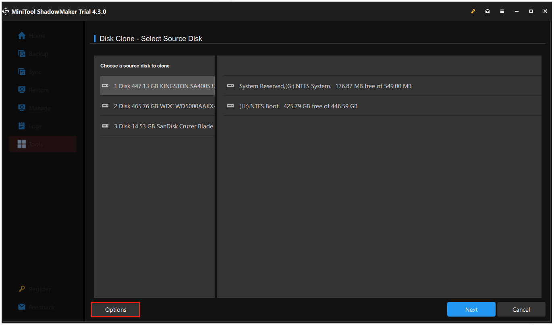Click the 'Disk Clone - Select Source Disk' heading

pyautogui.click(x=151, y=39)
